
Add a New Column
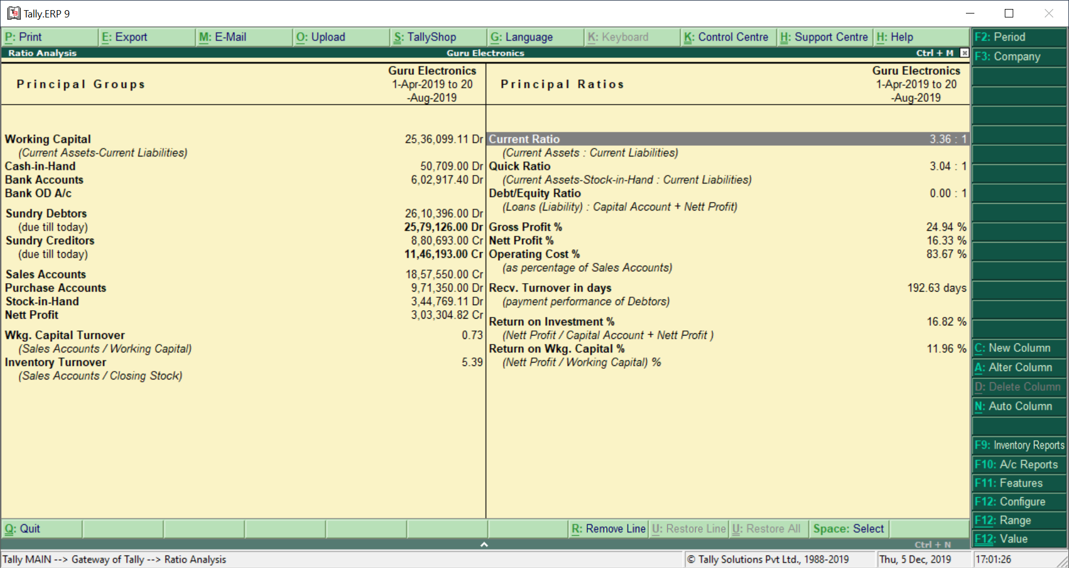point(1019,348)
